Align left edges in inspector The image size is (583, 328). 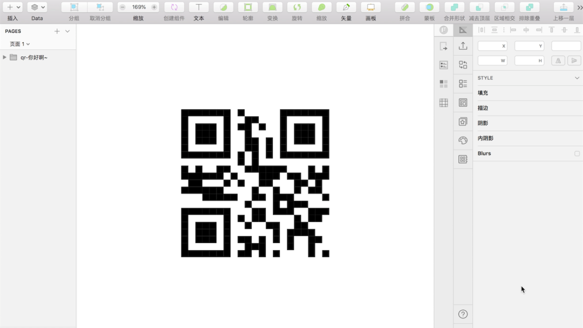[x=513, y=30]
